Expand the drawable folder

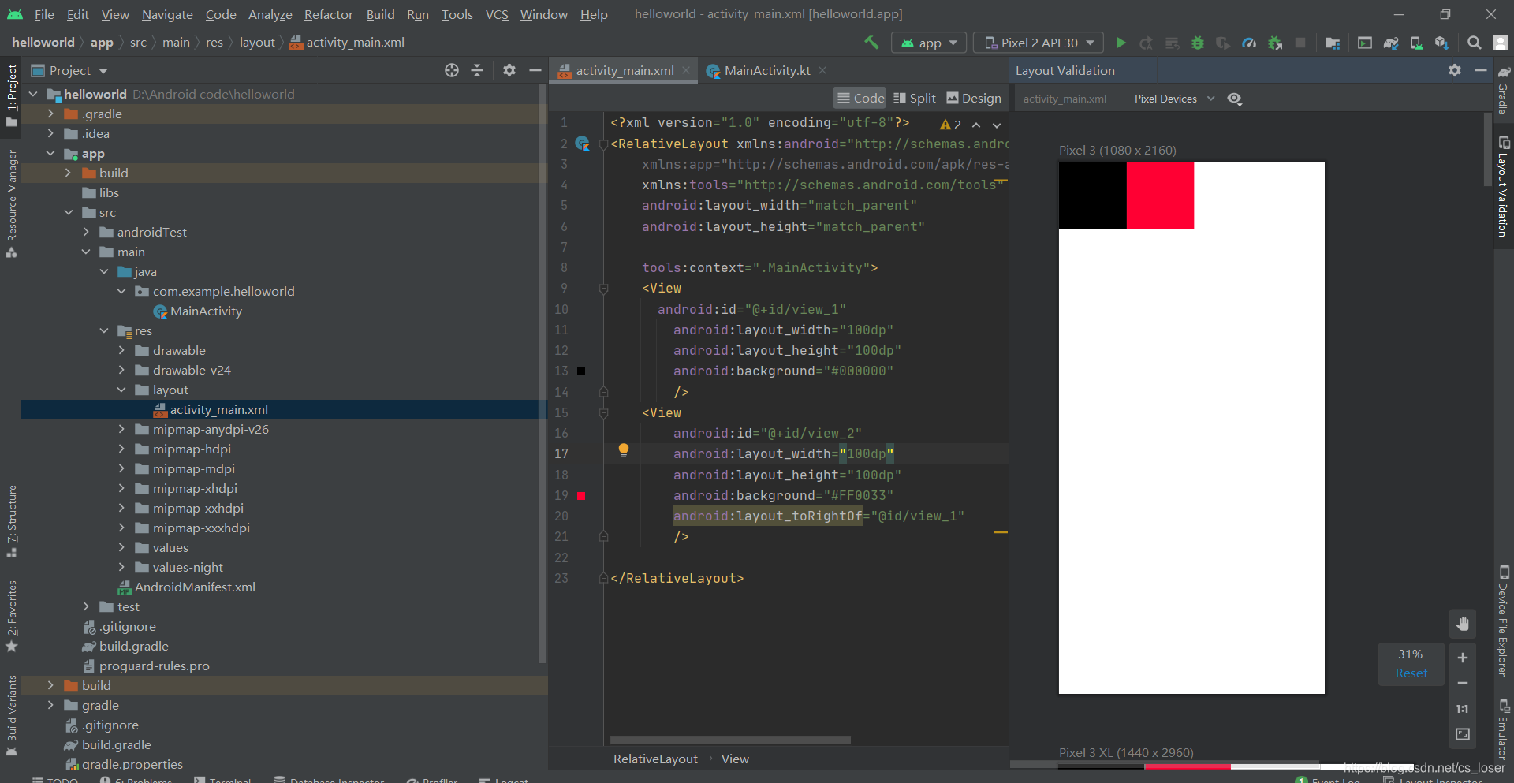[121, 350]
